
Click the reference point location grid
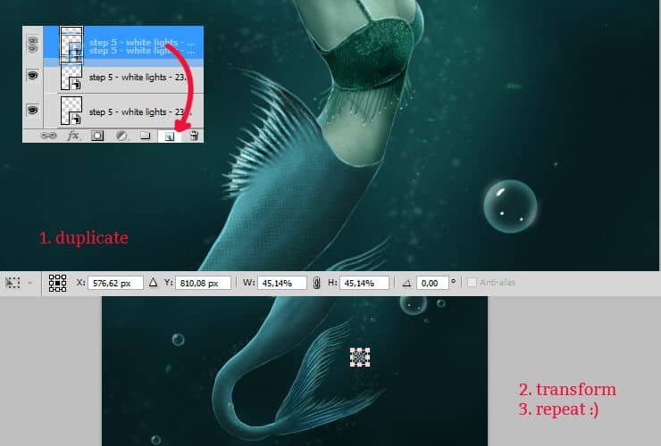coord(57,283)
